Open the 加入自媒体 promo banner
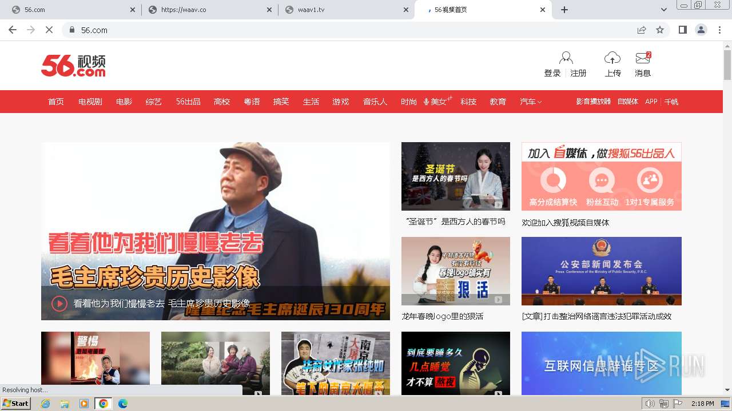The height and width of the screenshot is (411, 732). point(602,176)
